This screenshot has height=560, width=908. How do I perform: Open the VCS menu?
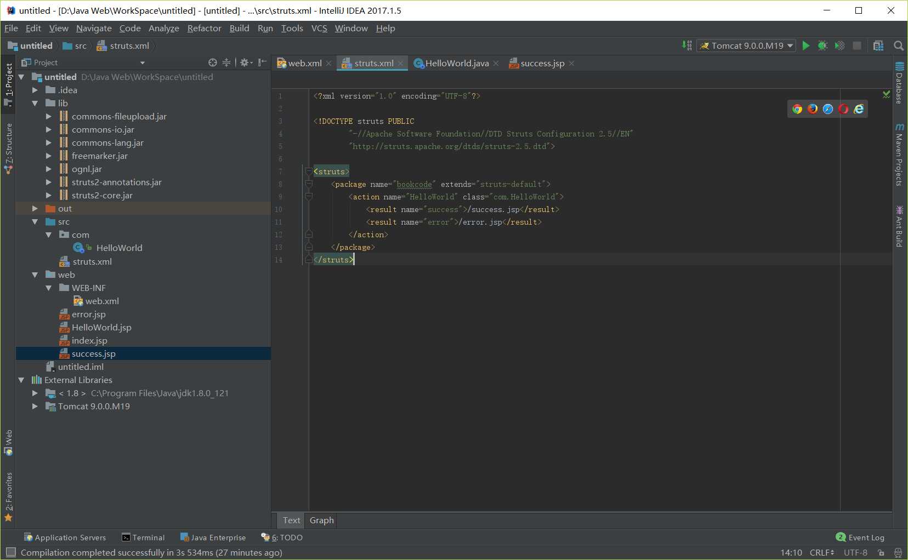319,28
